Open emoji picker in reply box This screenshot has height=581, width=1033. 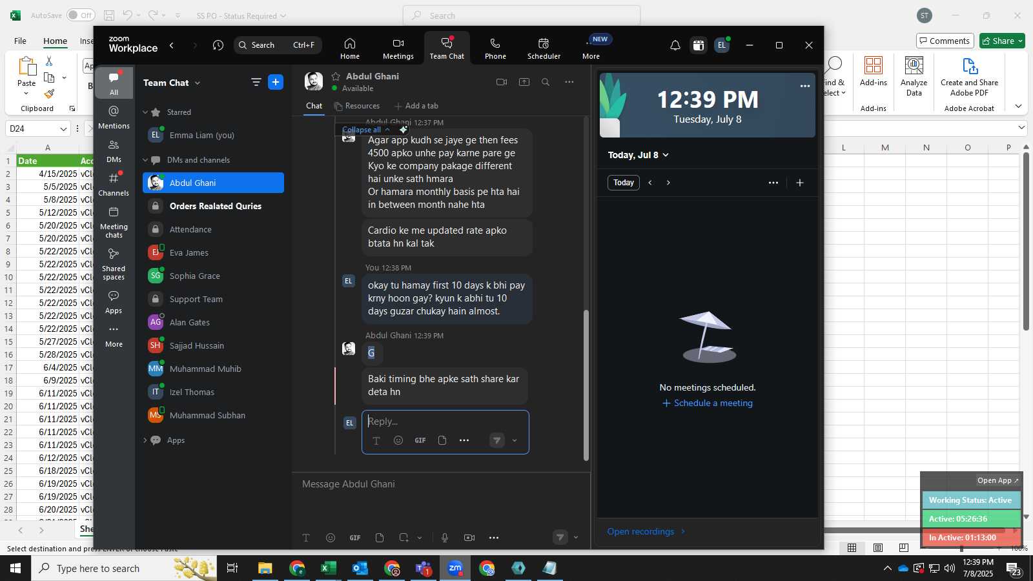tap(398, 440)
